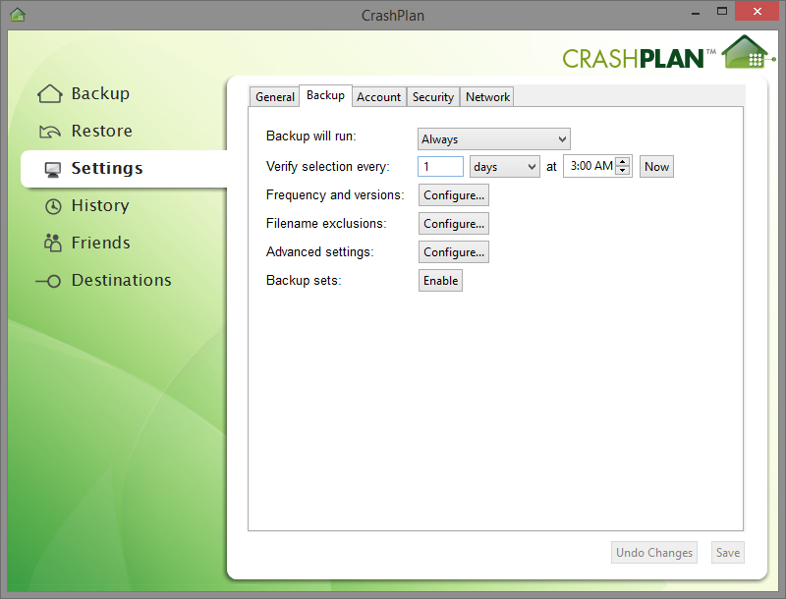Click the 'Backup will run:' label
The width and height of the screenshot is (786, 599).
311,136
